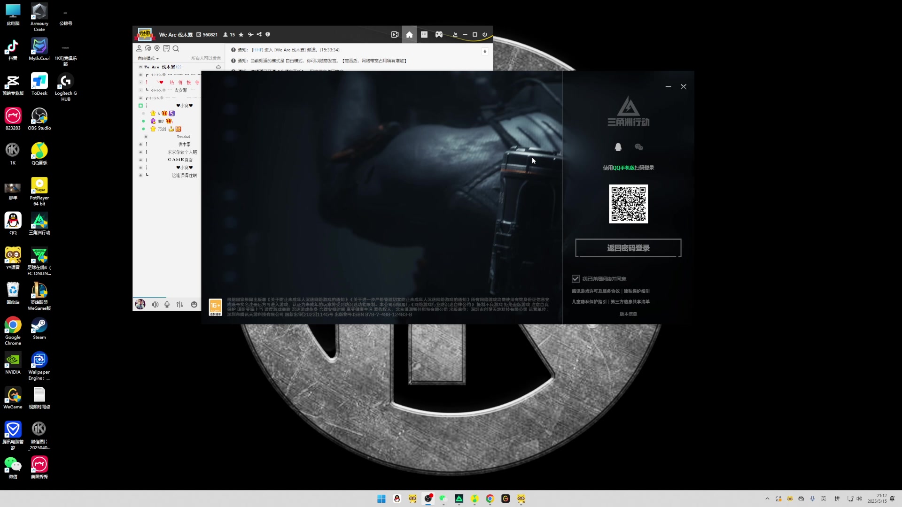Switch to QQ login penguin icon
This screenshot has width=902, height=507.
tap(618, 147)
